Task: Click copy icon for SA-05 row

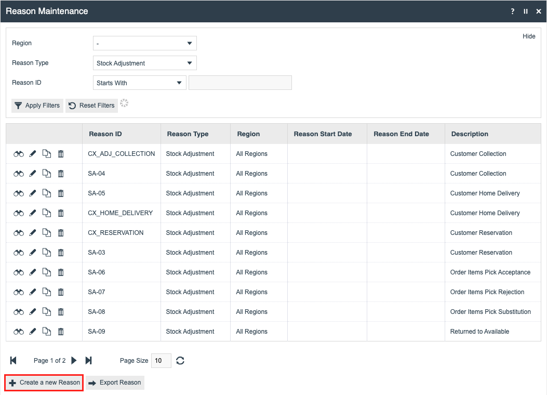Action: click(x=47, y=193)
